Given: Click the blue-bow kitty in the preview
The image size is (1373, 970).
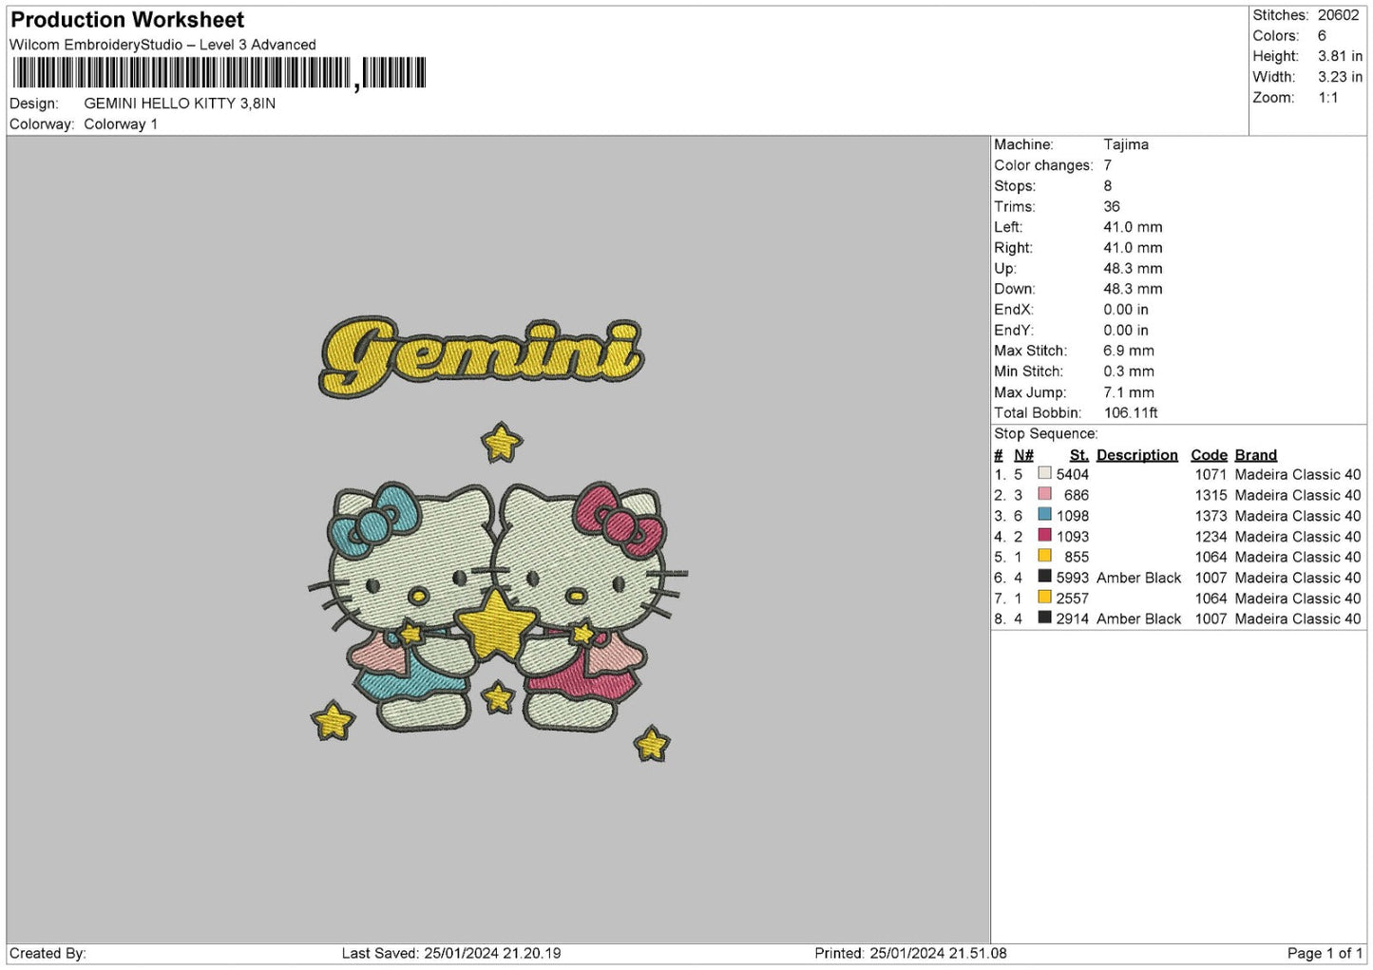Looking at the screenshot, I should pos(404,605).
